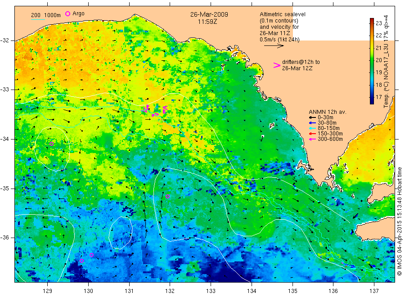Select the magenta arrow for 300-600m depth
The width and height of the screenshot is (405, 297).
[312, 139]
